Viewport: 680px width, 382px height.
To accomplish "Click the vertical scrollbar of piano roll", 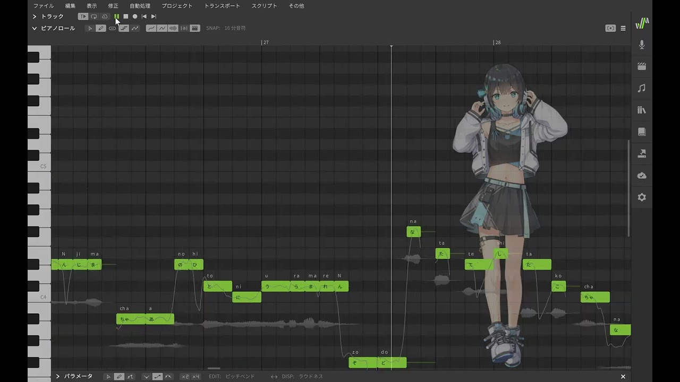I will point(629,188).
